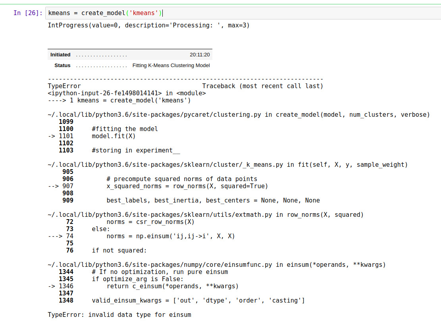Click the Initiated label in status table
Screen dimensions: 441x324
coord(60,54)
